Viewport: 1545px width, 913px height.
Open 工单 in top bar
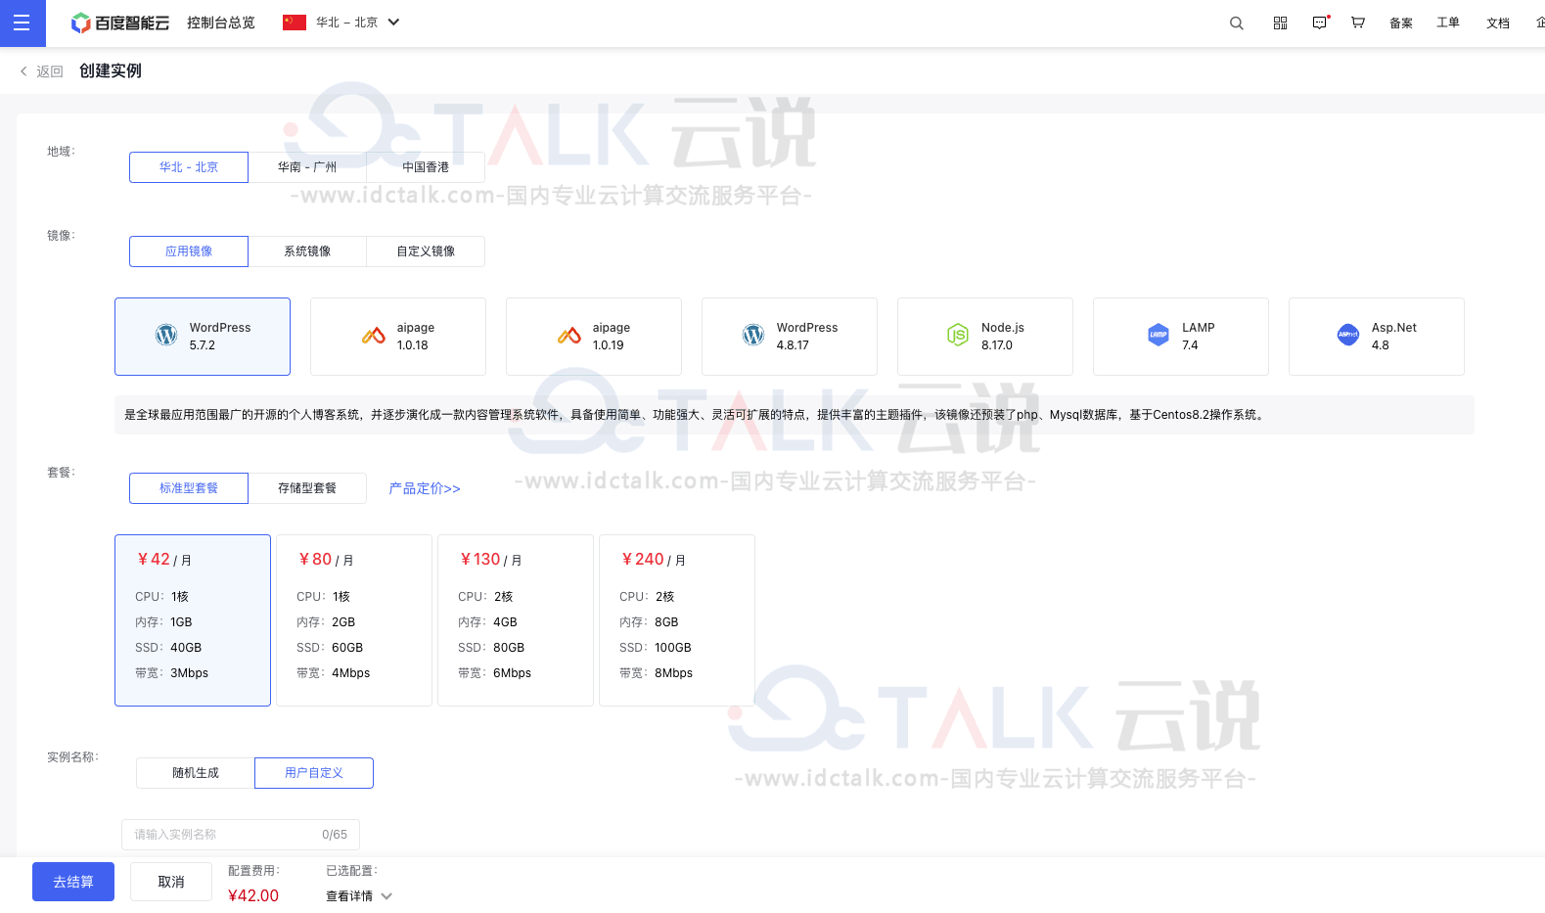pos(1448,23)
